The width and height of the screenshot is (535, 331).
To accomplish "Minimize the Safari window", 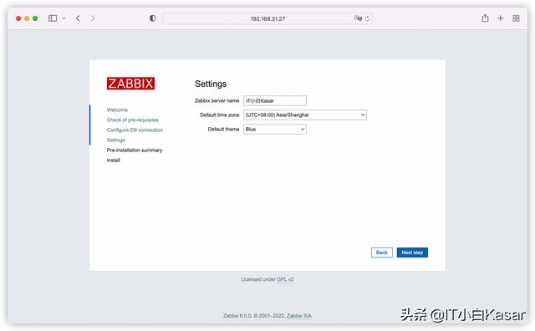I will [x=27, y=18].
